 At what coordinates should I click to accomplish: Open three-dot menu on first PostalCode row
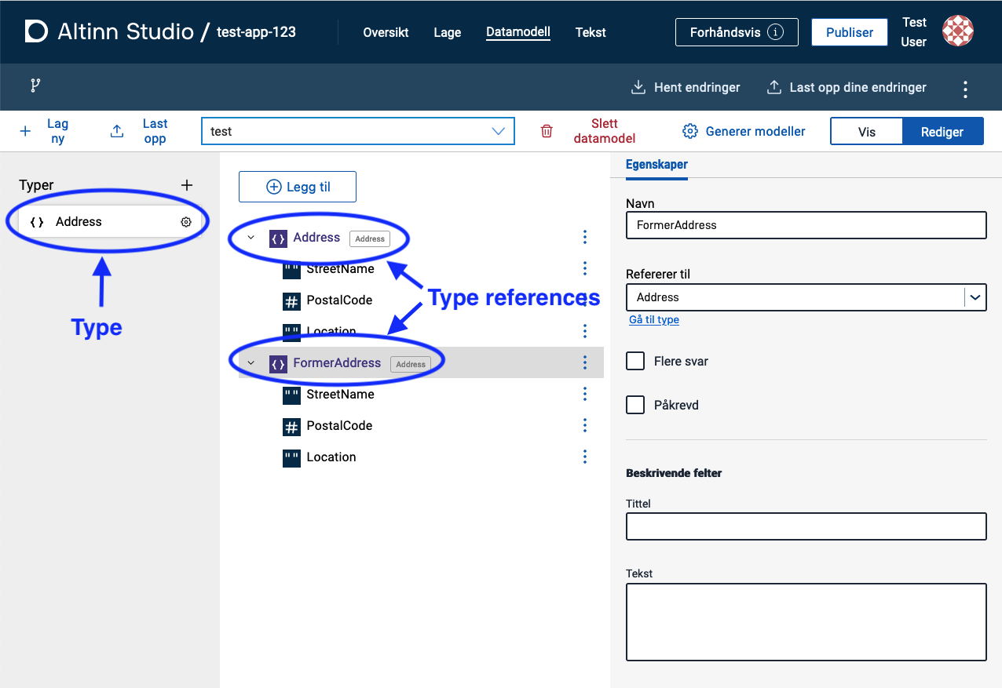(x=585, y=300)
